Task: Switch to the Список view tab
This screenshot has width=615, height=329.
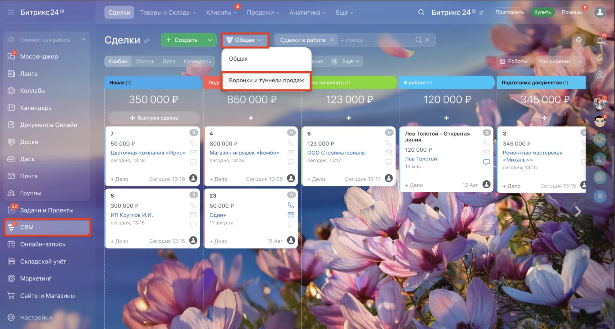Action: click(145, 61)
